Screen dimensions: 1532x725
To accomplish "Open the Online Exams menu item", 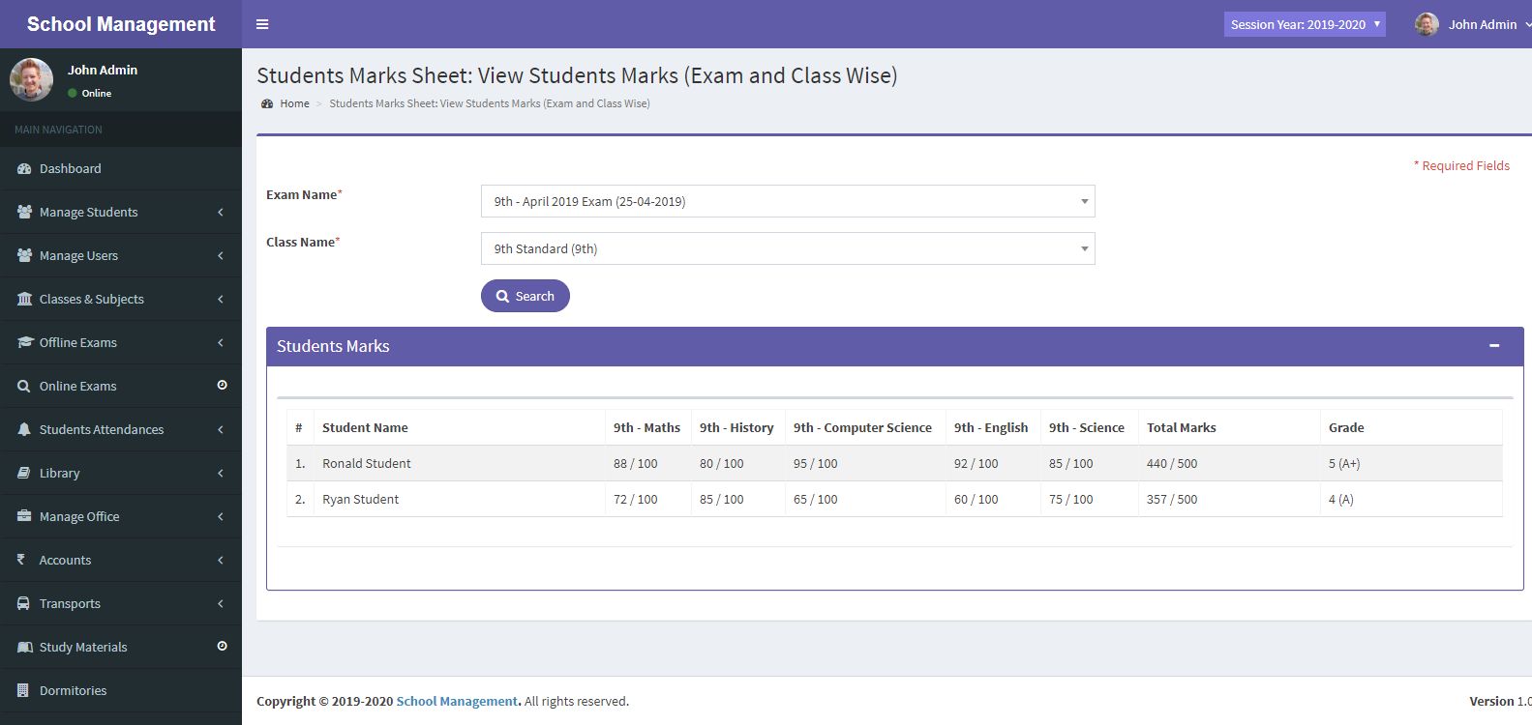I will point(77,387).
